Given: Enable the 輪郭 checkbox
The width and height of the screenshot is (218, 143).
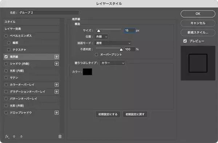Looking at the screenshot, I should tap(9, 43).
